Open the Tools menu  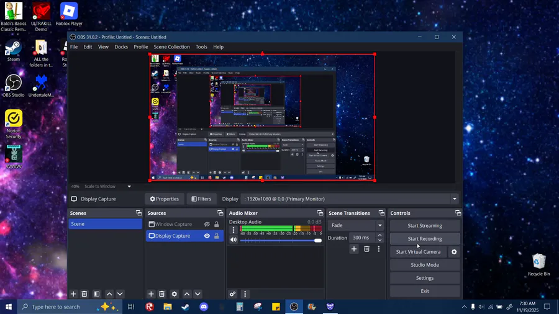[201, 47]
